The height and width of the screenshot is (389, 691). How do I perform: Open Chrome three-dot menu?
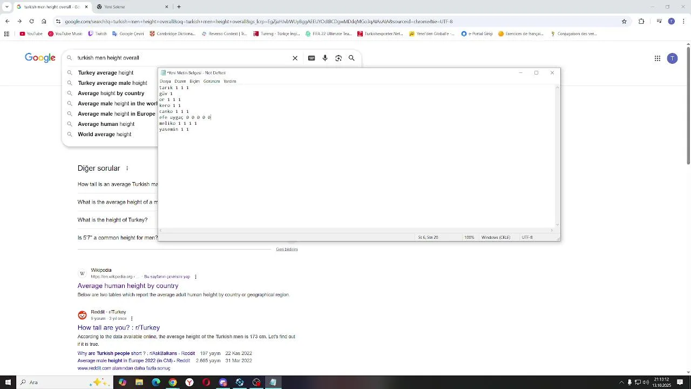tap(683, 22)
